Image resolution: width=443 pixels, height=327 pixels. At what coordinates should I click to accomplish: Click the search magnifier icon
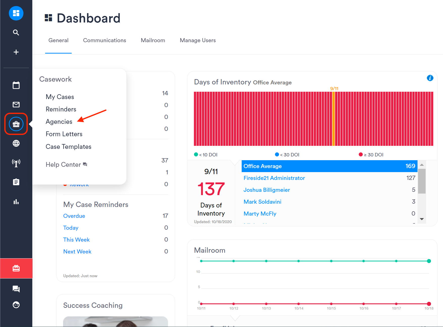click(x=16, y=32)
